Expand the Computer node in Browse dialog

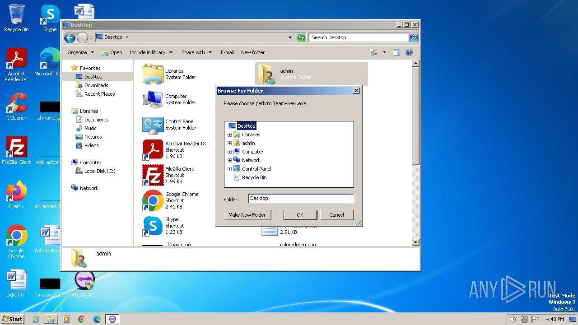click(229, 152)
